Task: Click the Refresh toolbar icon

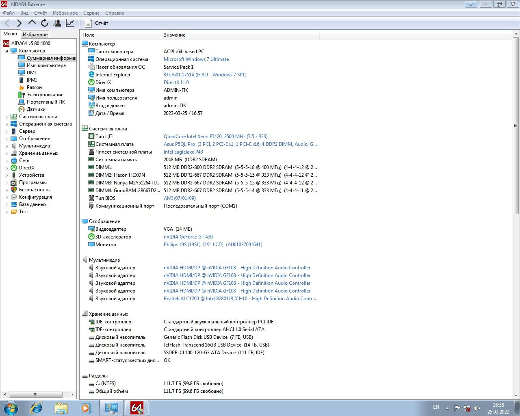Action: pyautogui.click(x=45, y=23)
